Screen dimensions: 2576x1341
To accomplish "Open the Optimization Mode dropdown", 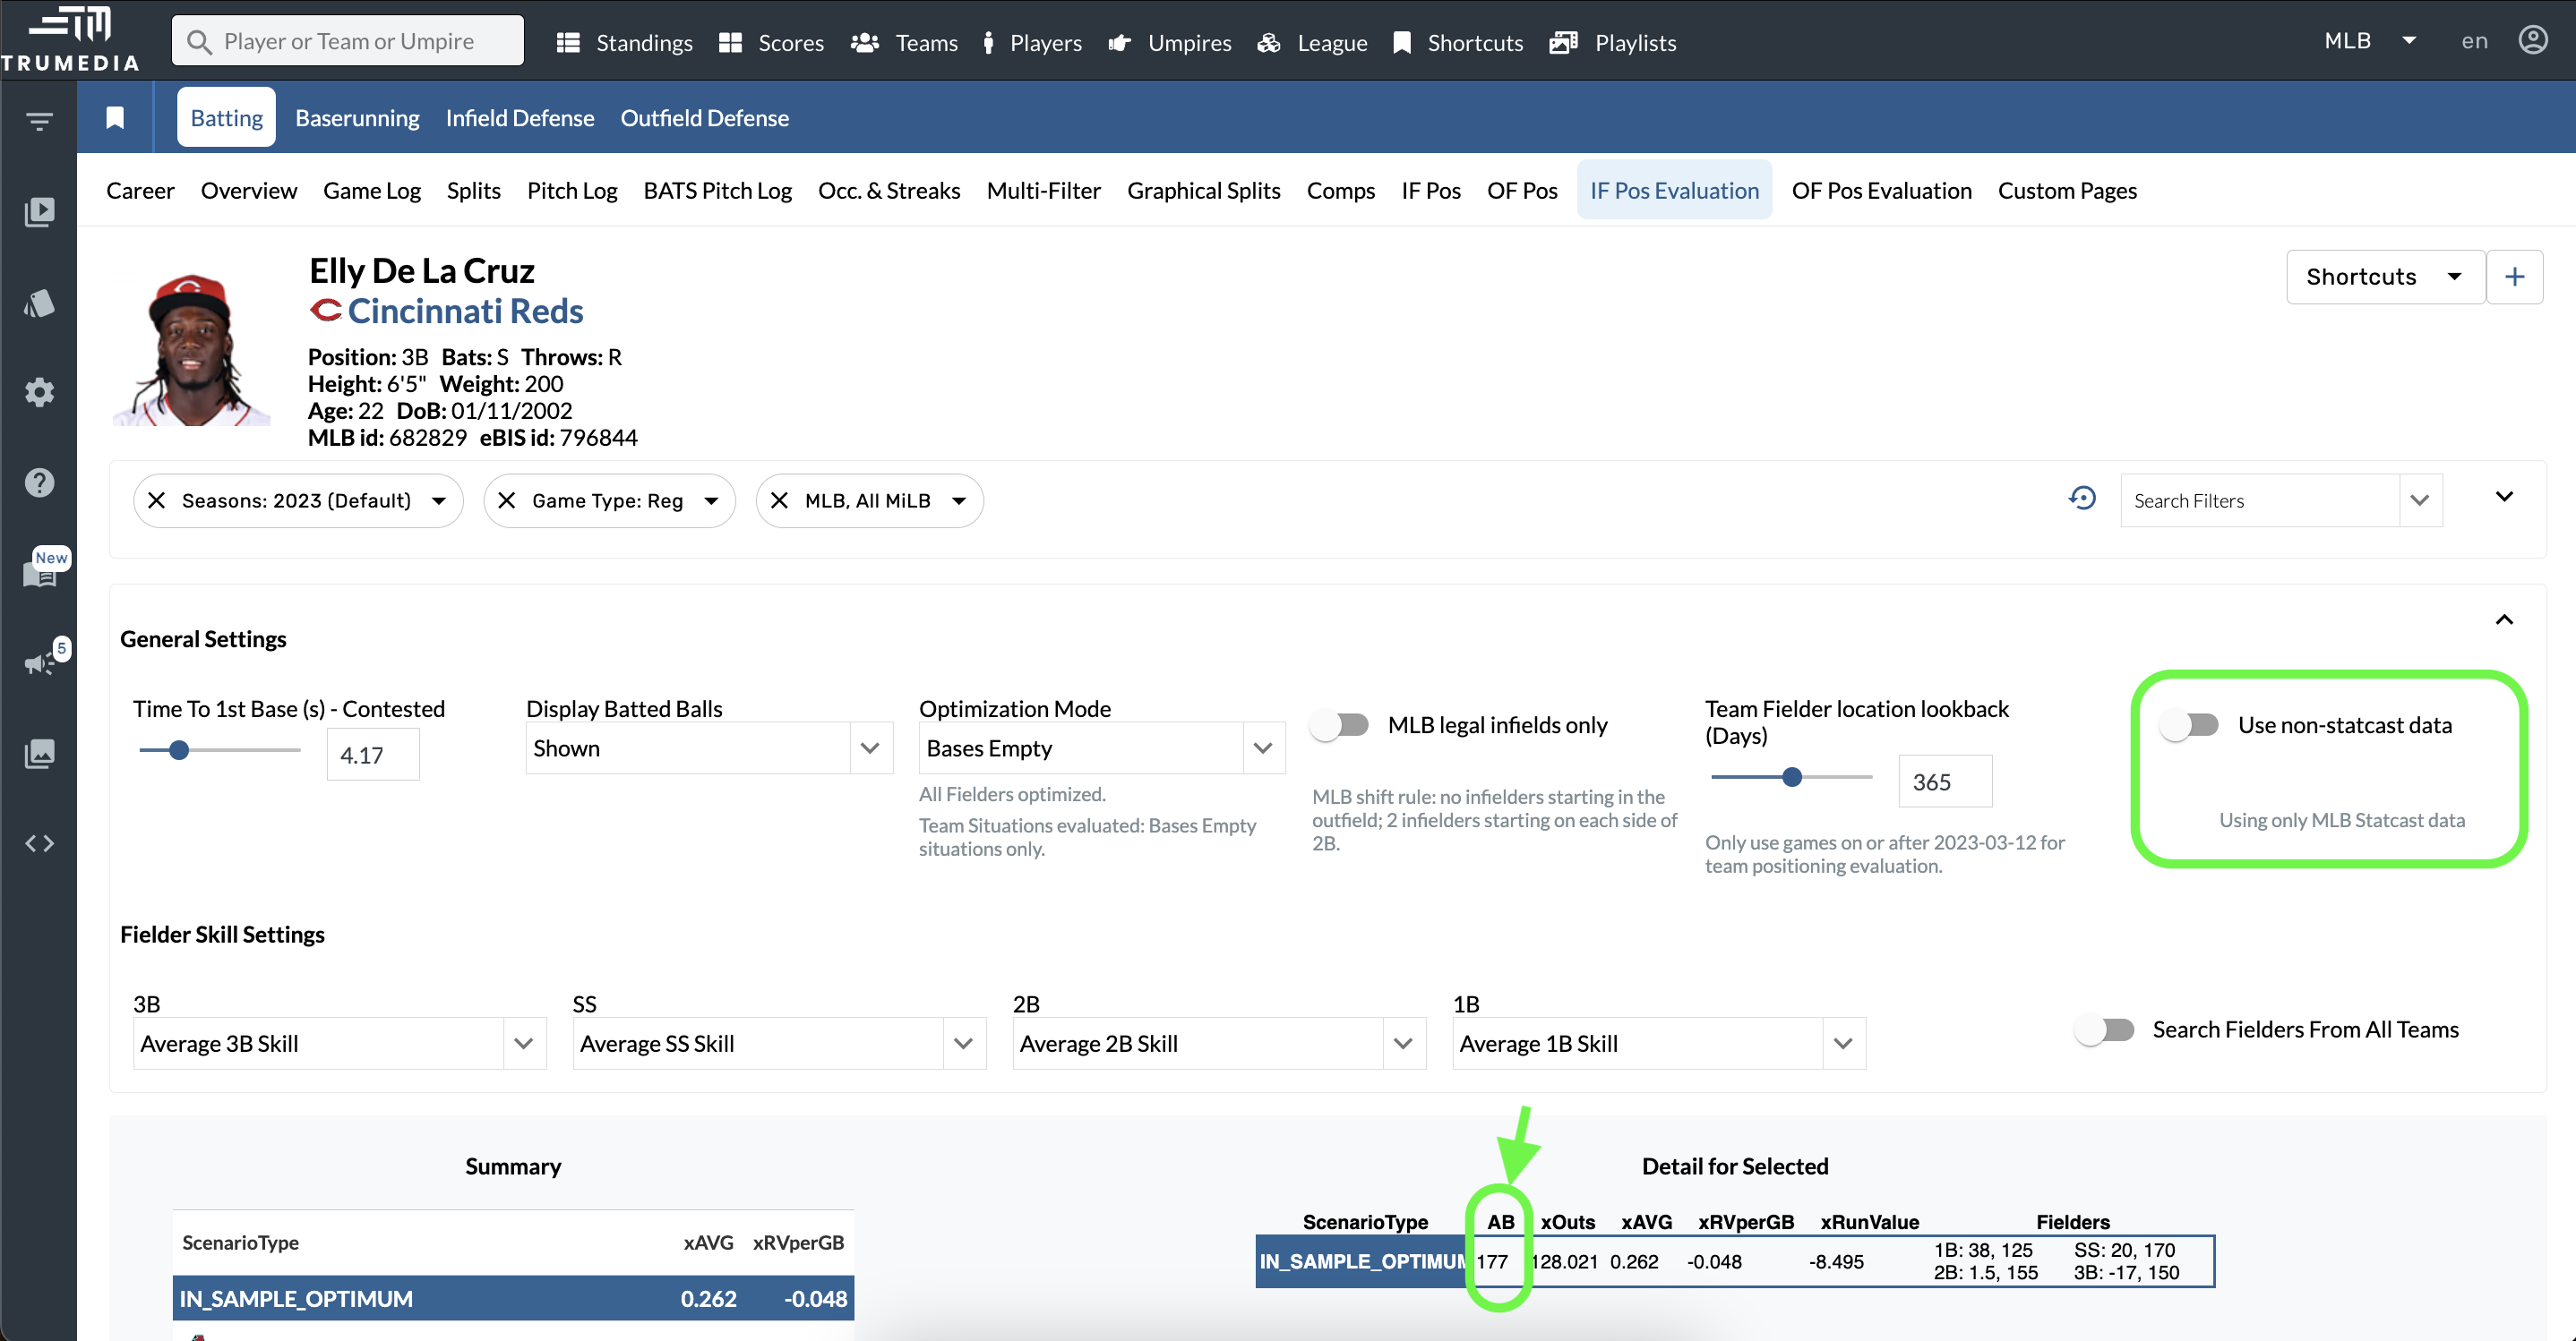I will pyautogui.click(x=1100, y=748).
